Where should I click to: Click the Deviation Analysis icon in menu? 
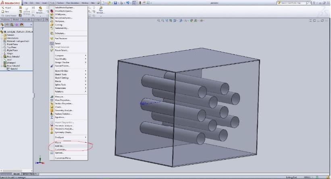52,126
